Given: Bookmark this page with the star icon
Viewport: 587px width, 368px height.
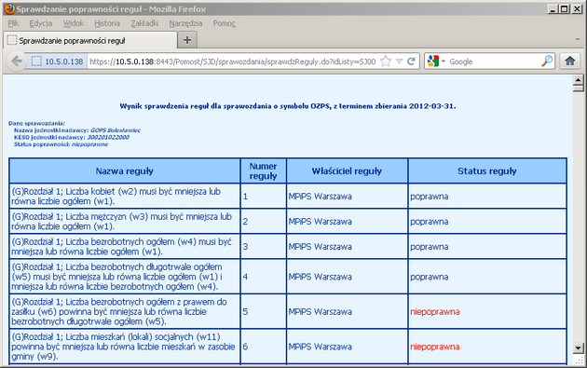Looking at the screenshot, I should pyautogui.click(x=386, y=61).
